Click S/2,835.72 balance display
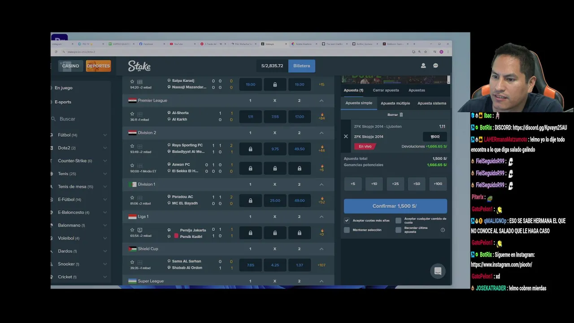Viewport: 574px width, 323px height. 272,66
